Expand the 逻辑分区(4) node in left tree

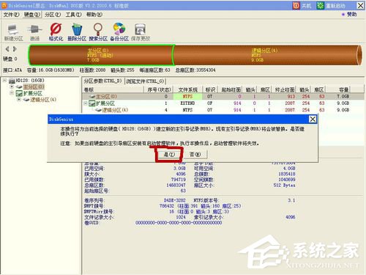[19, 100]
